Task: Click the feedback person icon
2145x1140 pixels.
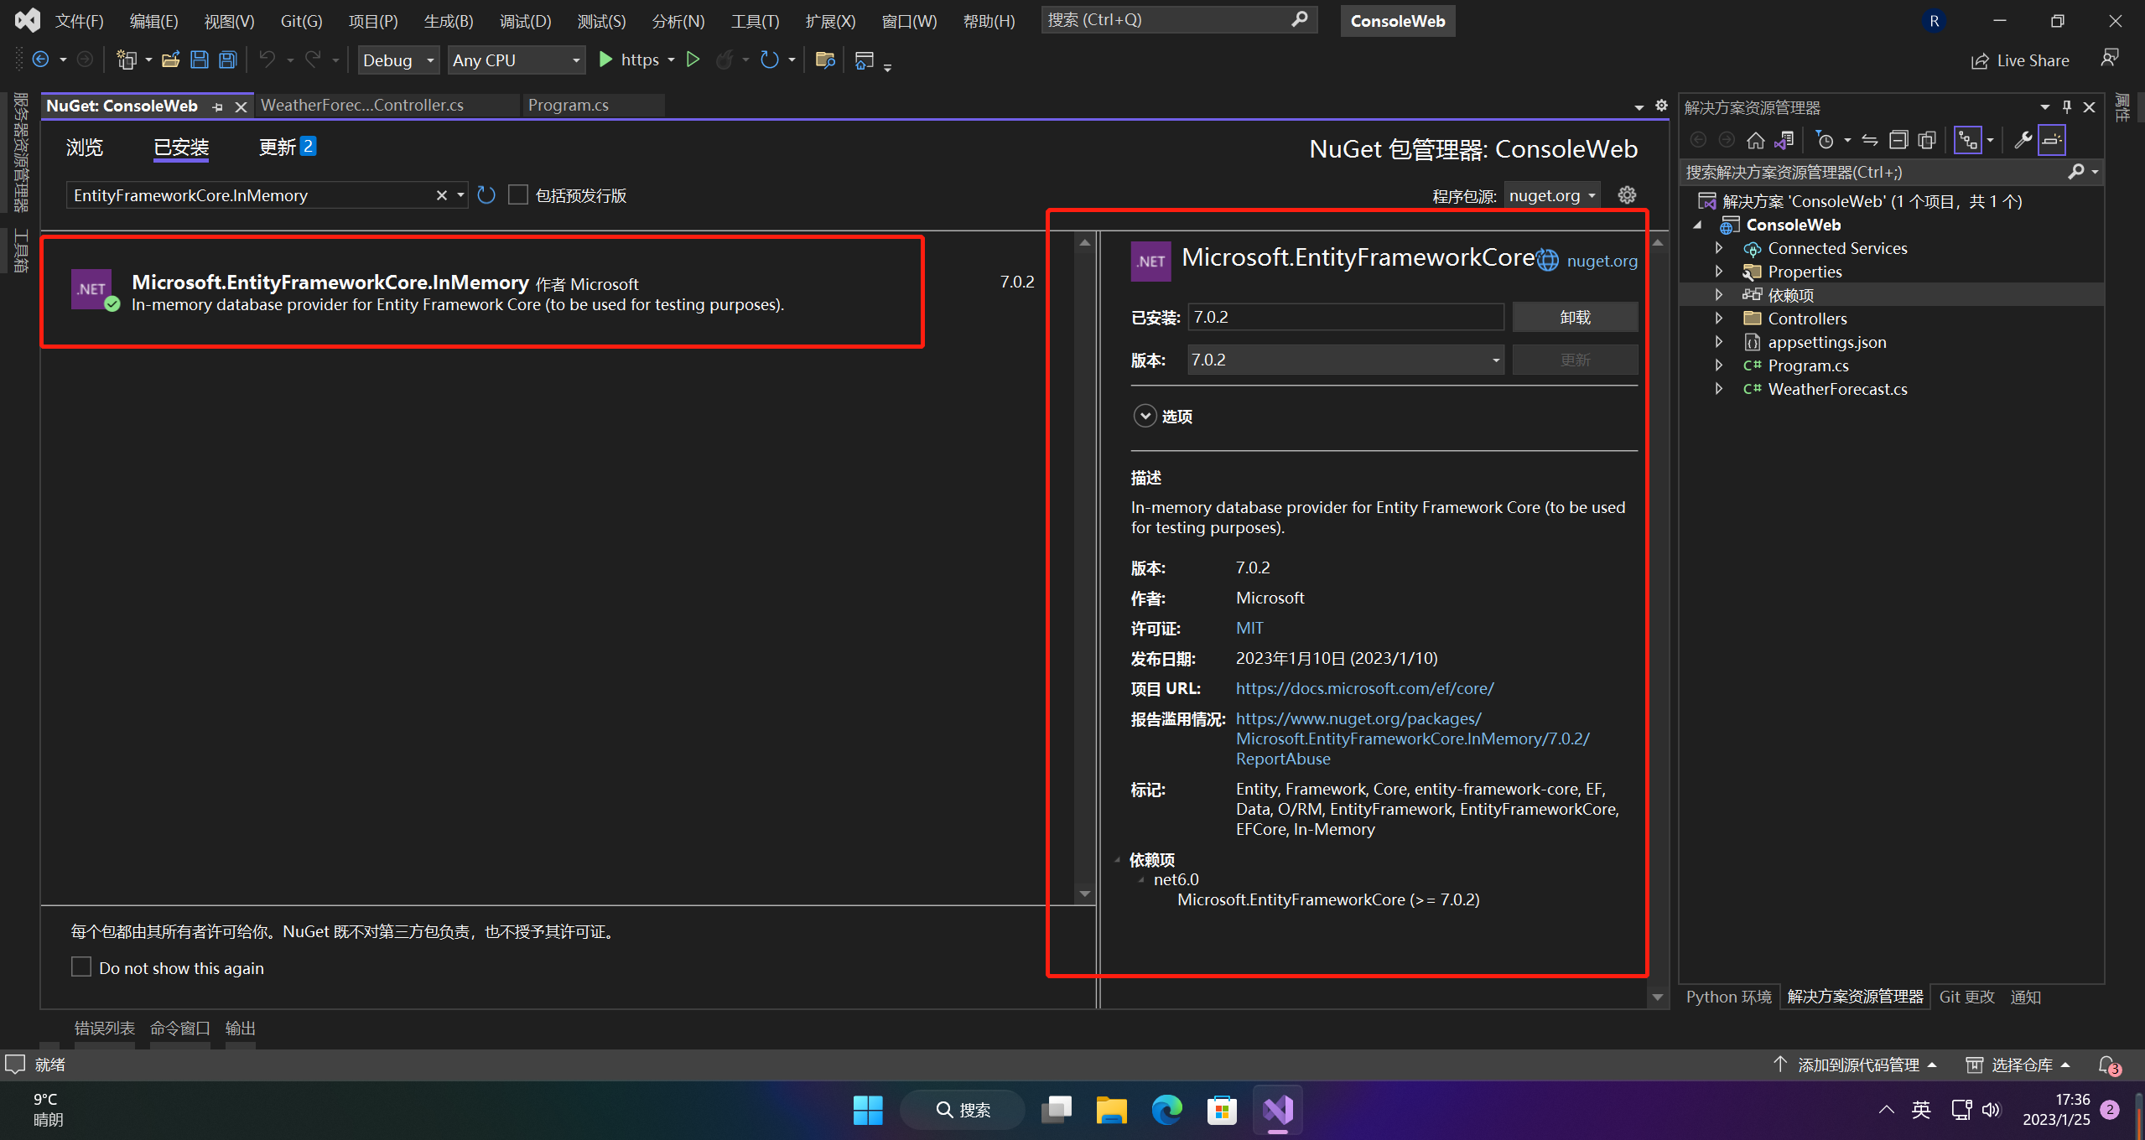Action: point(2110,58)
